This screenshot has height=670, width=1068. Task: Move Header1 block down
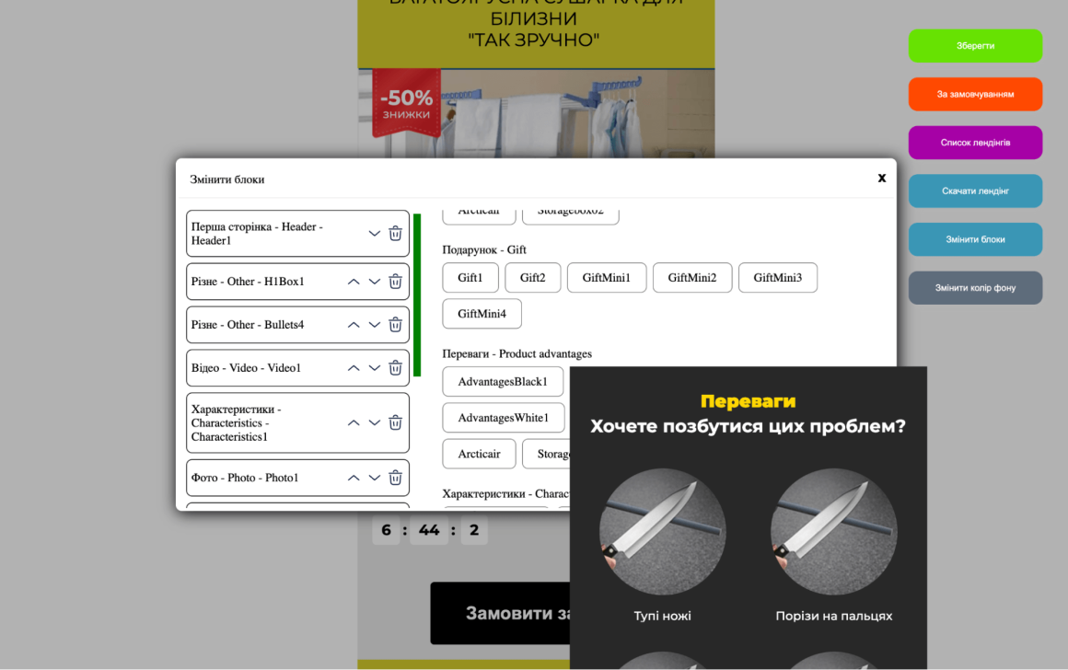(x=374, y=234)
